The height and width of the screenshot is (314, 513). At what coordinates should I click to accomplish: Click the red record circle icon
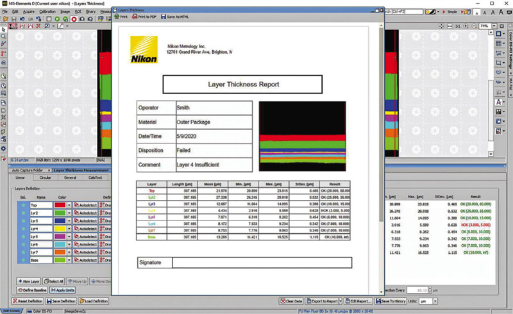pyautogui.click(x=74, y=19)
